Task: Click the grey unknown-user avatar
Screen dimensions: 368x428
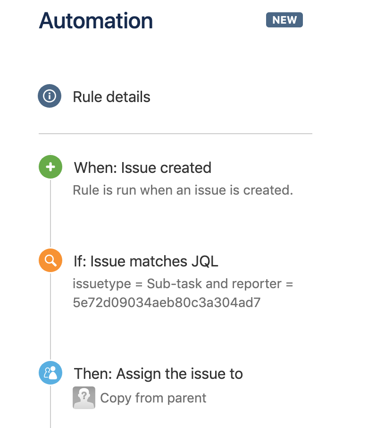Action: click(84, 398)
